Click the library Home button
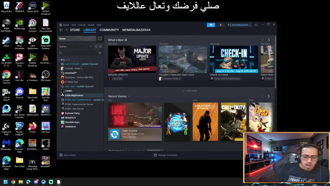Image resolution: width=330 pixels, height=186 pixels. click(77, 39)
